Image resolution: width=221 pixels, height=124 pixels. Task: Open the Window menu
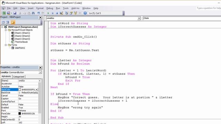(x=86, y=8)
